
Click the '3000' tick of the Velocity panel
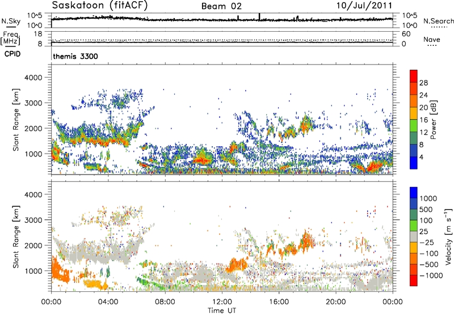[x=33, y=220]
